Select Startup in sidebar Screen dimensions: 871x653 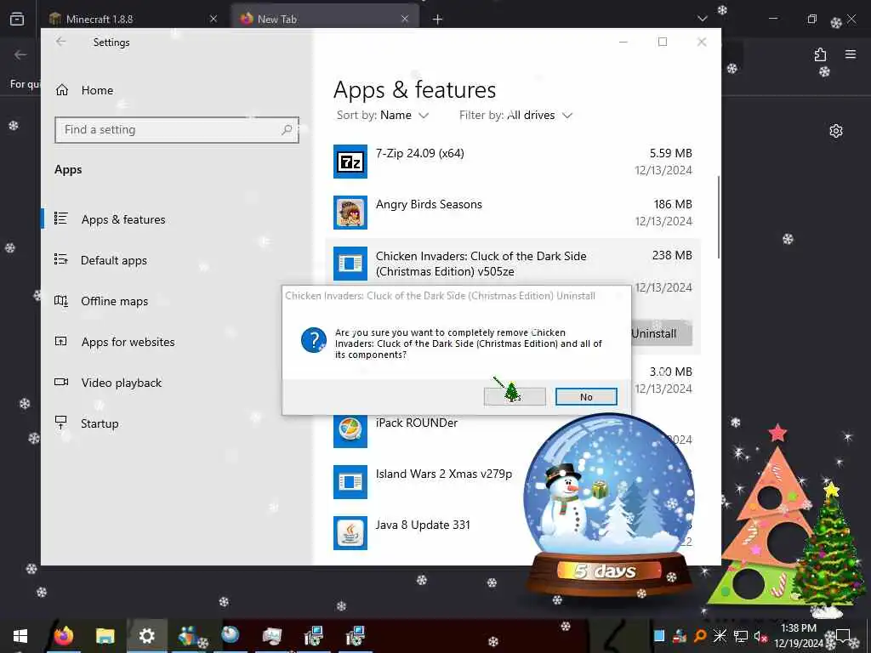click(177, 423)
